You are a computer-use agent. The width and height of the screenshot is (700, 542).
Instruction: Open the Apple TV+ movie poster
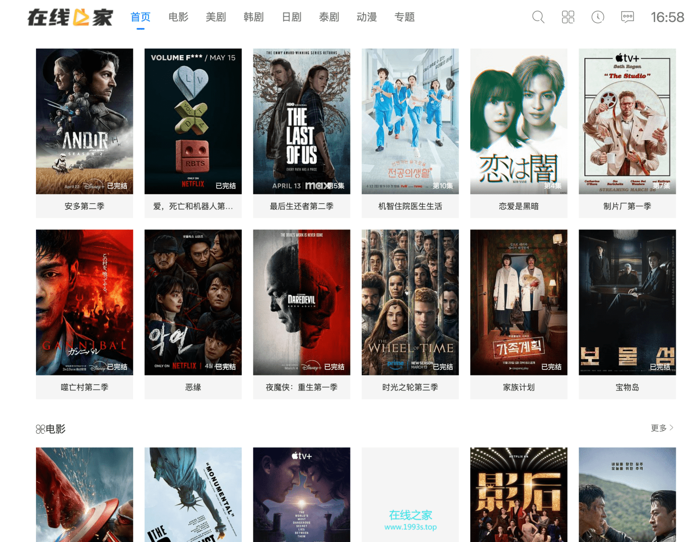tap(301, 494)
